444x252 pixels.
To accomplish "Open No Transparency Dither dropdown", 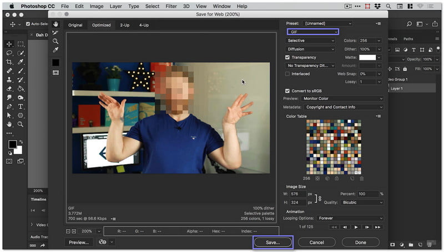I will (311, 65).
